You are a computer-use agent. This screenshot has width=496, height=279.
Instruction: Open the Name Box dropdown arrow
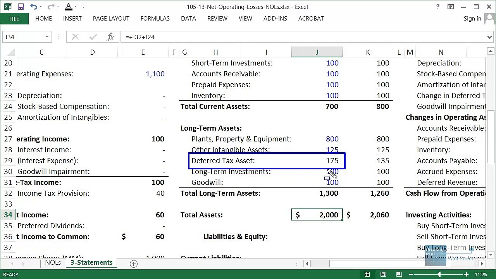(x=47, y=37)
